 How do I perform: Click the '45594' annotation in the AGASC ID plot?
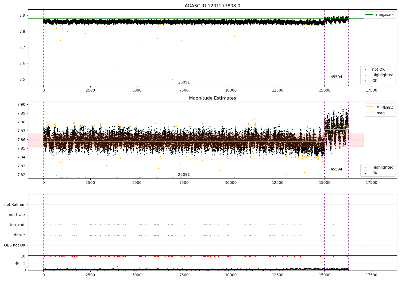[x=336, y=77]
